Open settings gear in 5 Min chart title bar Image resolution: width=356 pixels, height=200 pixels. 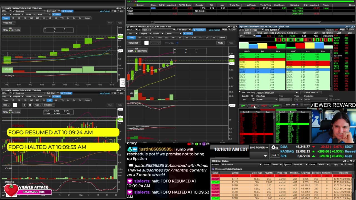click(118, 8)
